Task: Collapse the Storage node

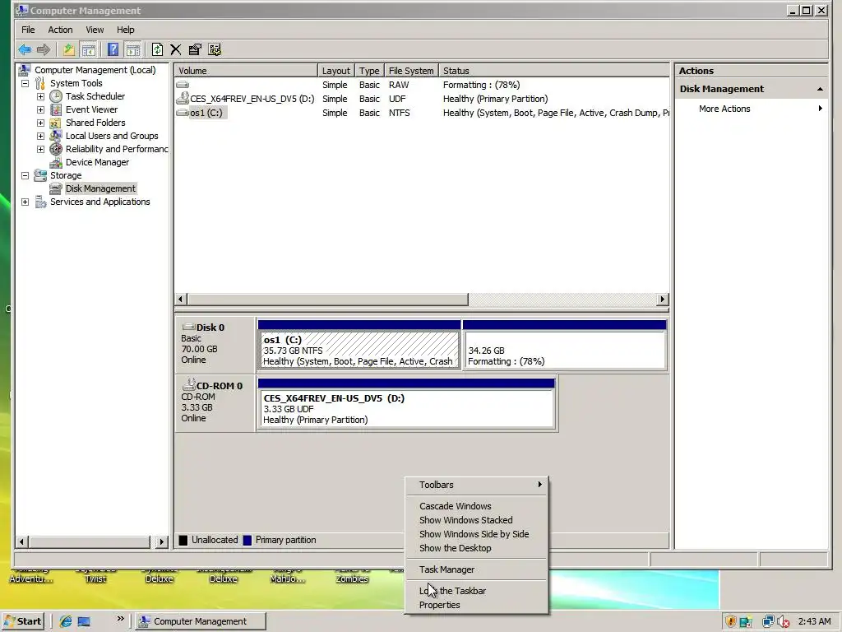Action: point(25,175)
